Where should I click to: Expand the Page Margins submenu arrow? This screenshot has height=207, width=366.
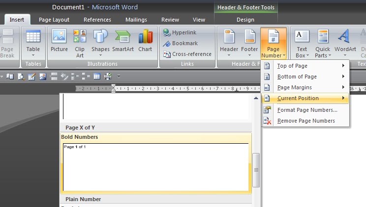(343, 87)
